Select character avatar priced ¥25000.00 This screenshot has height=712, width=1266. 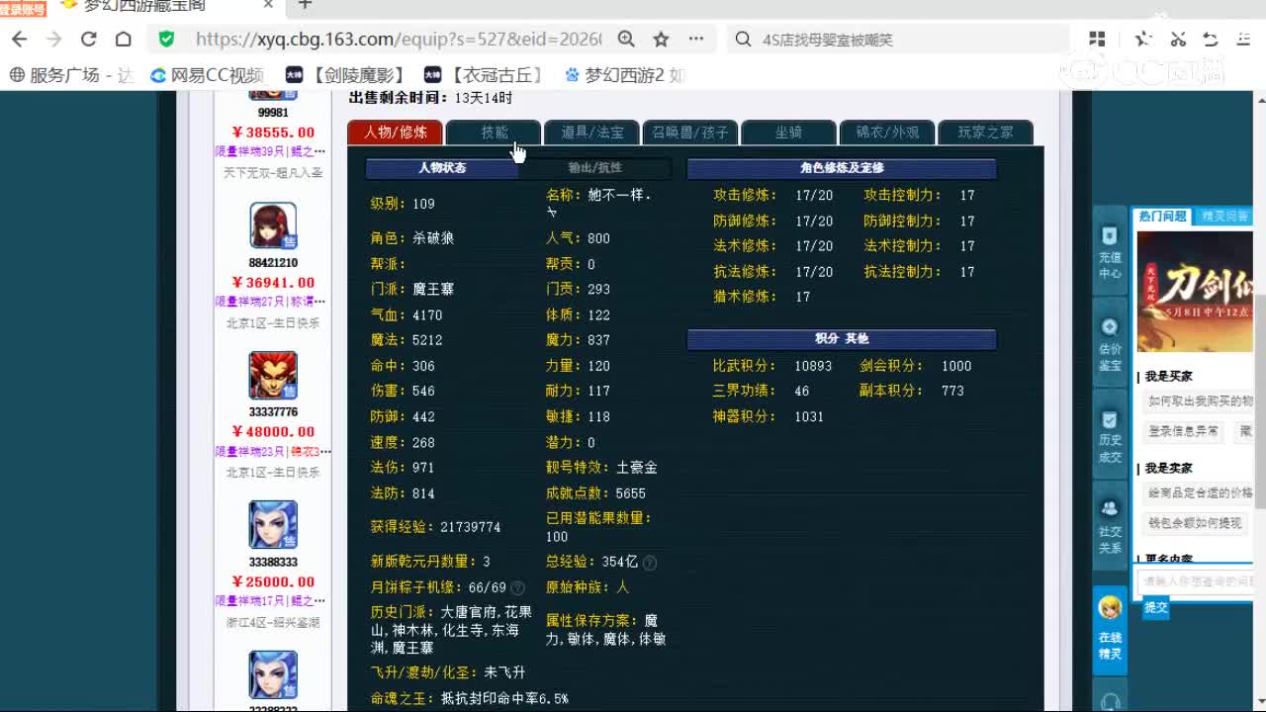coord(273,525)
